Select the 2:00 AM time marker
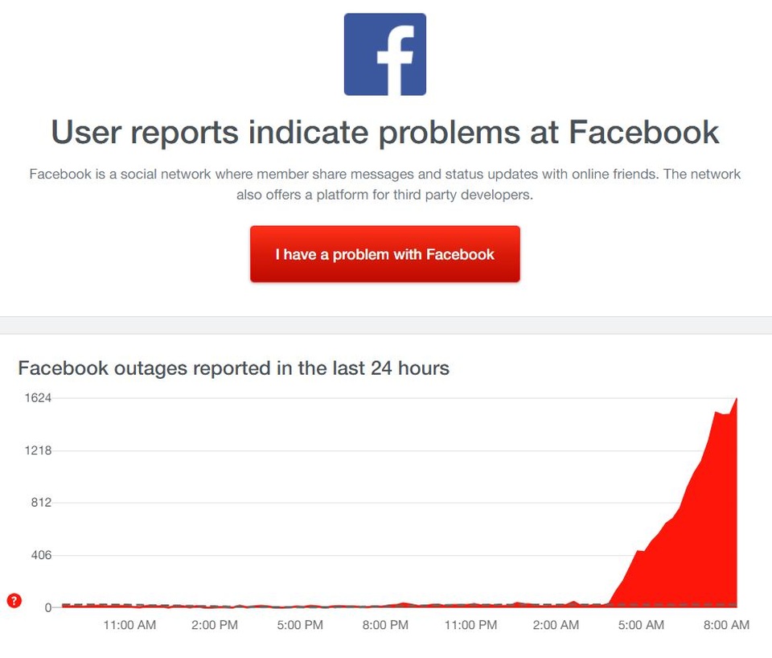 (556, 625)
